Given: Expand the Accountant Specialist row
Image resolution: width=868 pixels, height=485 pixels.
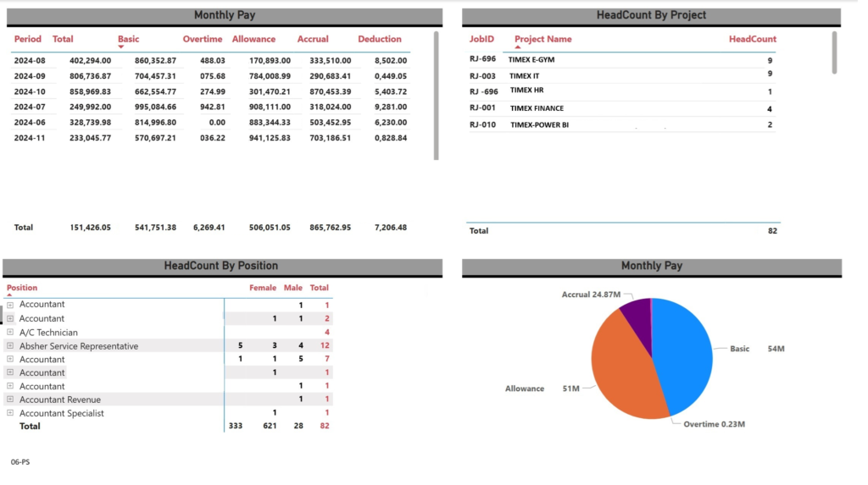Looking at the screenshot, I should (x=10, y=413).
